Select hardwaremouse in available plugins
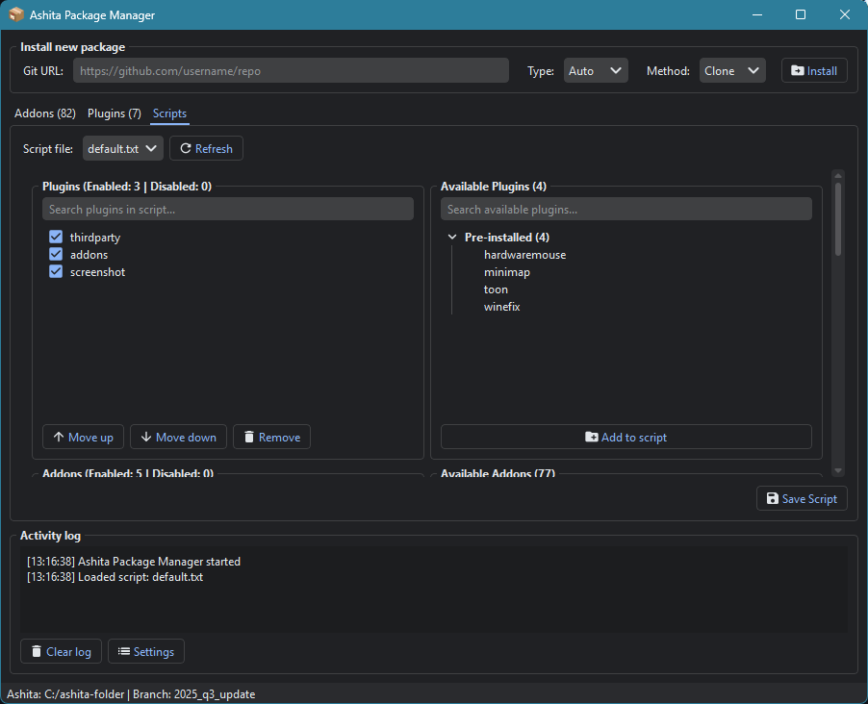868x704 pixels. pos(524,255)
